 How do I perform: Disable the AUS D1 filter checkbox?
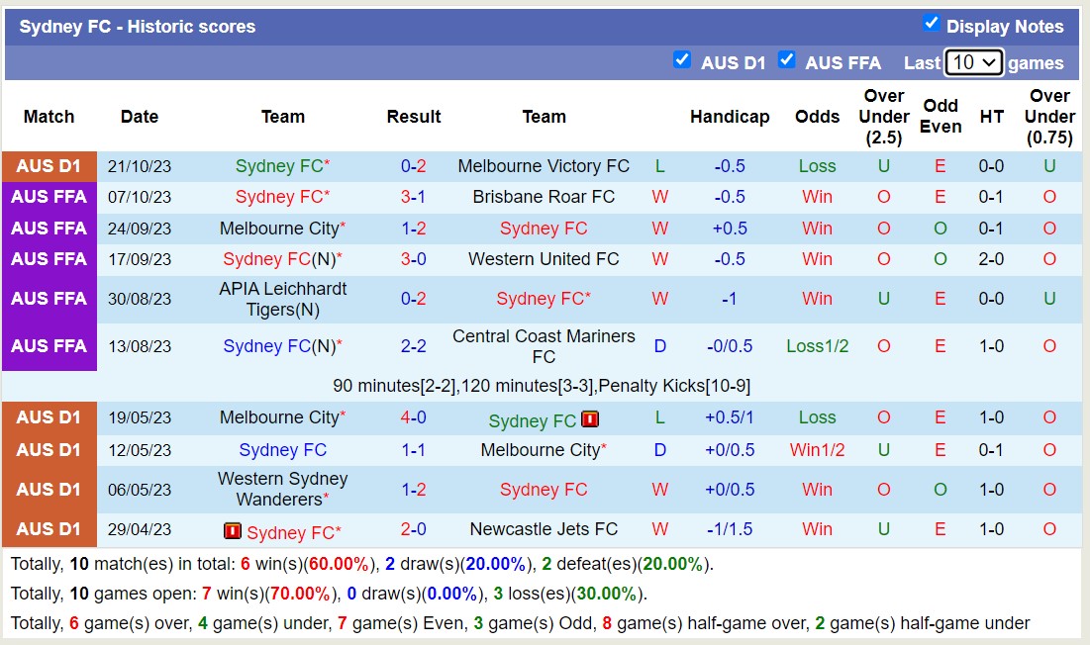[x=682, y=60]
